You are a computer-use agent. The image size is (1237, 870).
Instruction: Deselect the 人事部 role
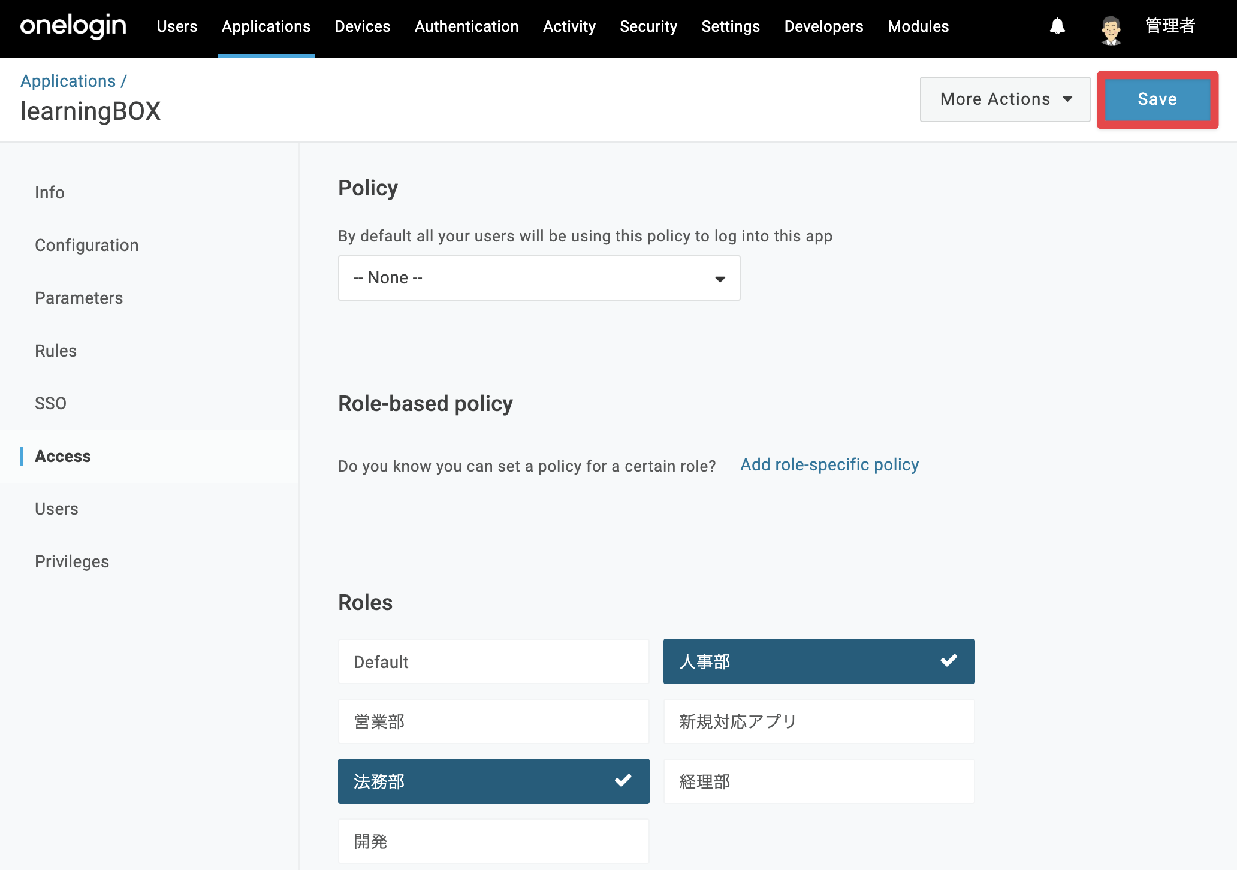[819, 661]
